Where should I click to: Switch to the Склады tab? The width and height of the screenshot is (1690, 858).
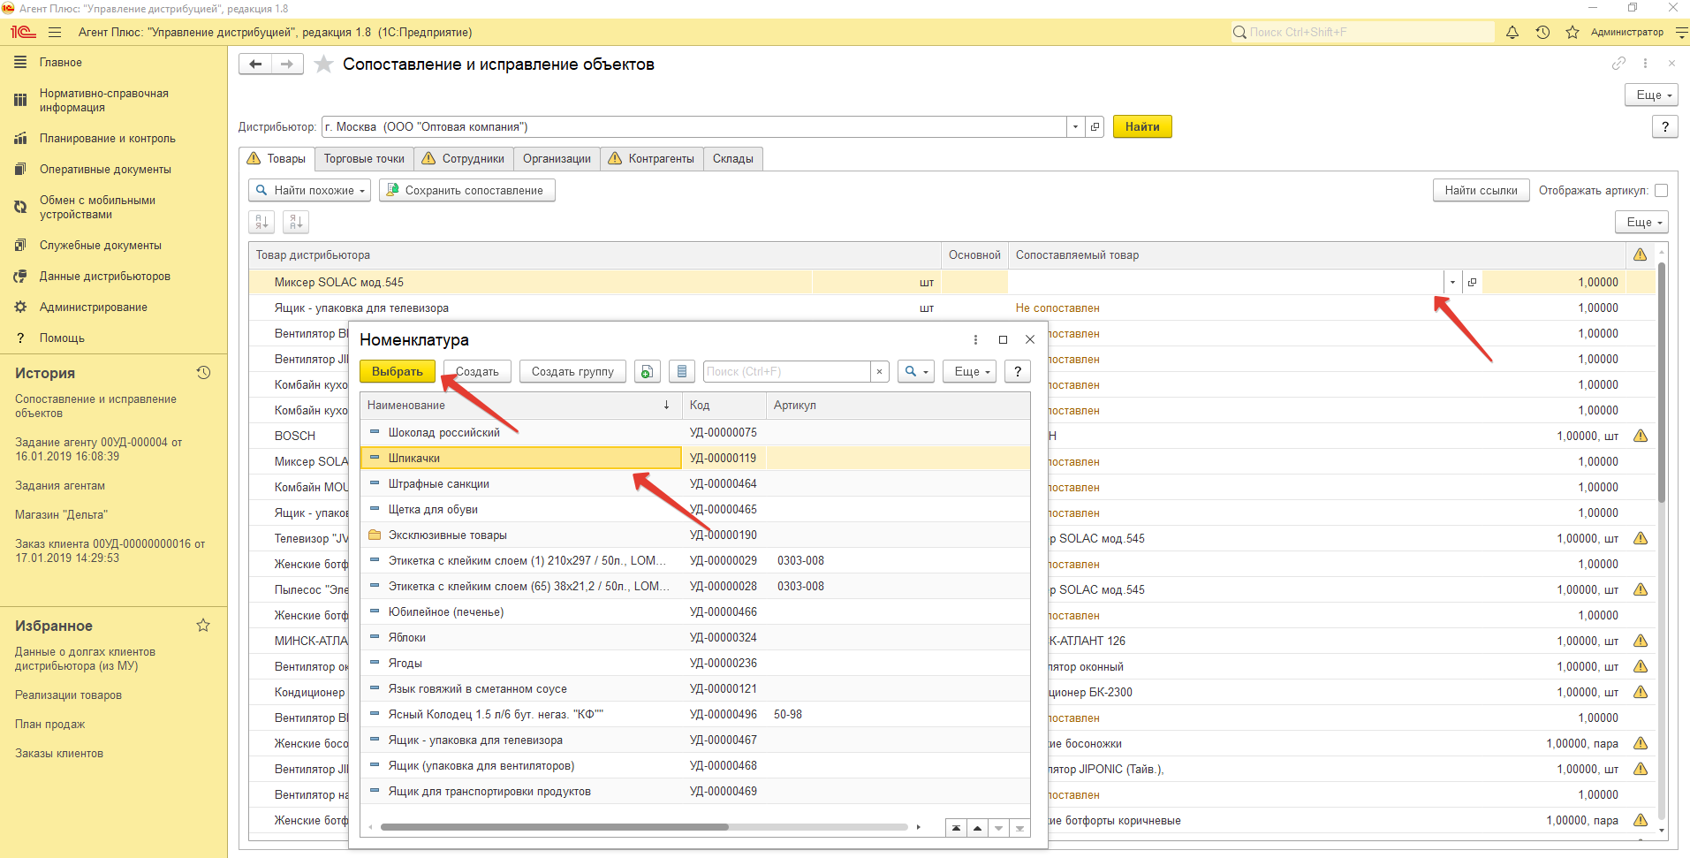[x=733, y=158]
